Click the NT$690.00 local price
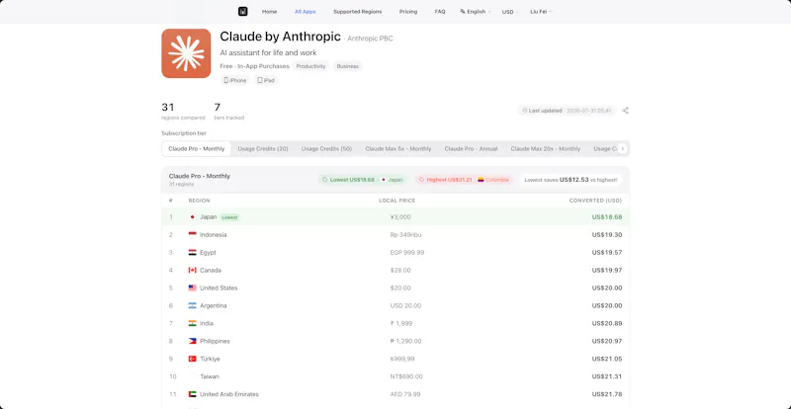 click(406, 376)
